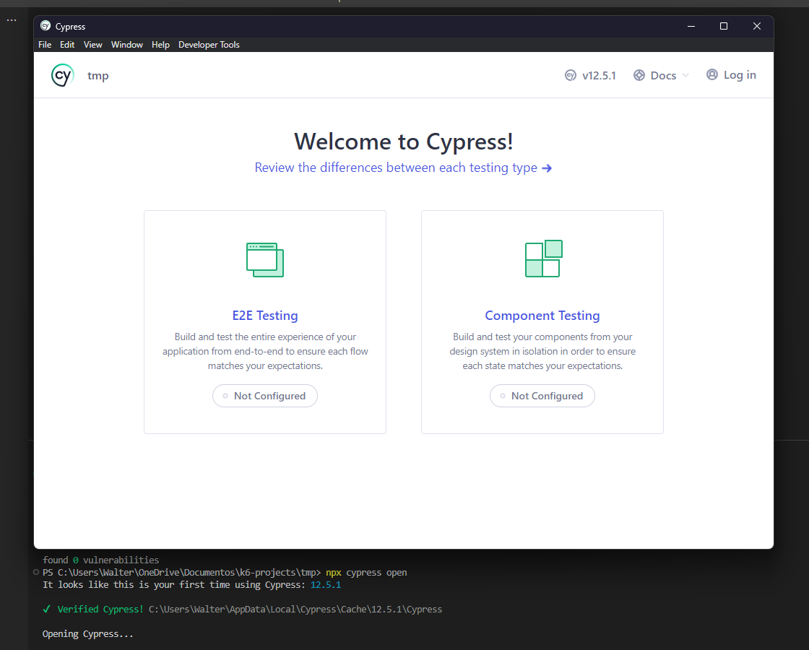Click the globe icon next to Docs
The height and width of the screenshot is (650, 809).
point(639,74)
